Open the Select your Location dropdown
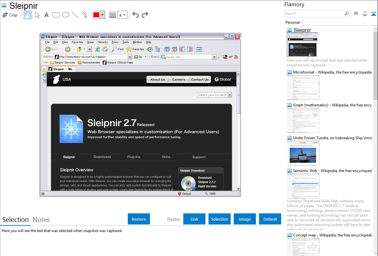 [214, 95]
